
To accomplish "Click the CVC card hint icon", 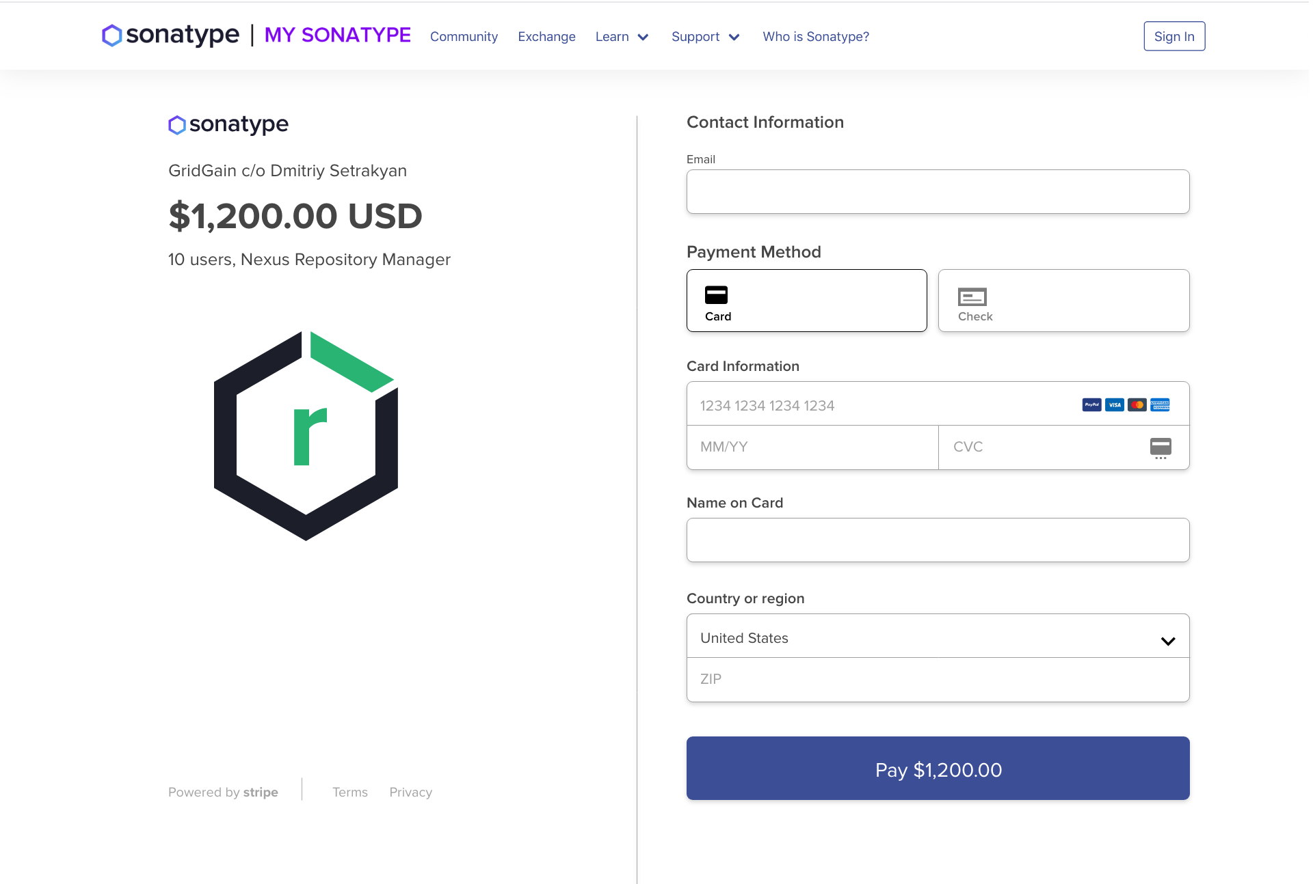I will tap(1161, 448).
